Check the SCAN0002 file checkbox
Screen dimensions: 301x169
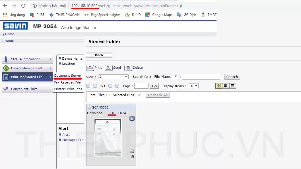tap(89, 107)
